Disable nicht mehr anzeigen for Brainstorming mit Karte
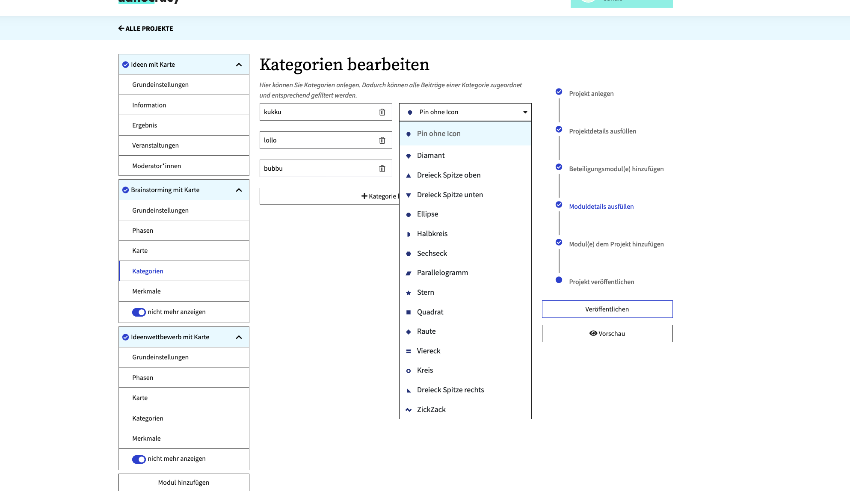 click(139, 312)
